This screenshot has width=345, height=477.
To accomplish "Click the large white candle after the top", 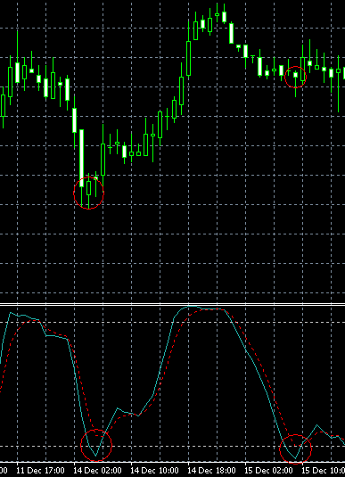I will point(231,33).
